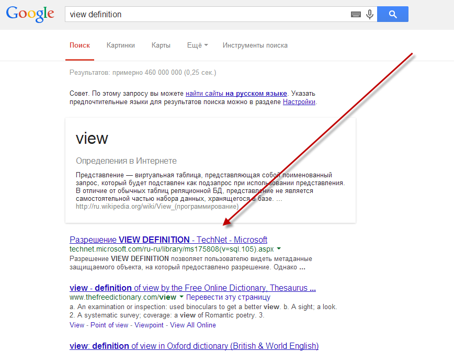
Task: Open the Карты tab
Action: 161,46
